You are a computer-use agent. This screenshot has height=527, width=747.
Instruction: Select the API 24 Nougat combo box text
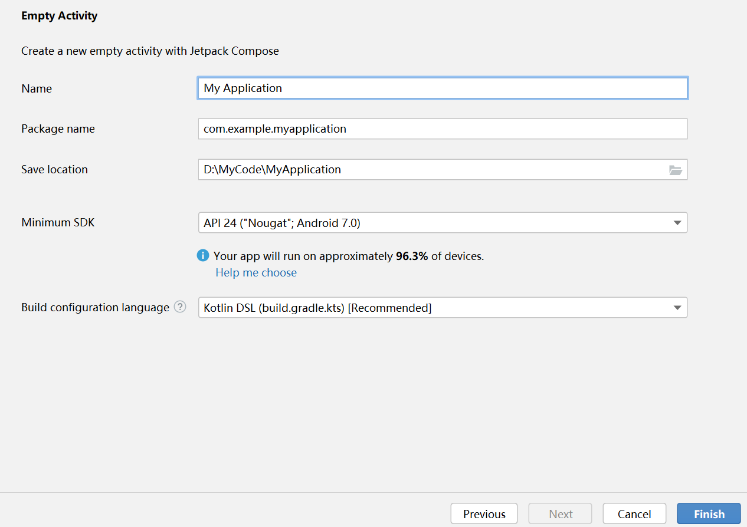tap(282, 223)
